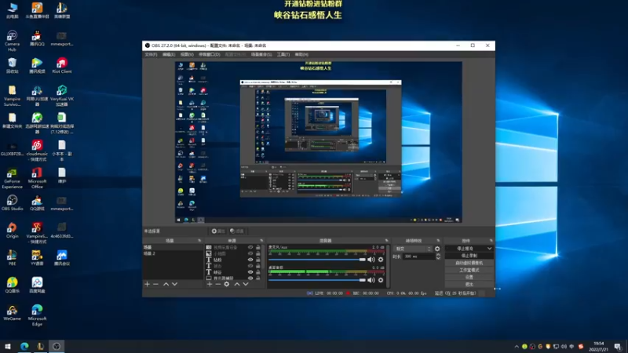Image resolution: width=628 pixels, height=353 pixels.
Task: Open source 属性 properties button
Action: tap(218, 231)
